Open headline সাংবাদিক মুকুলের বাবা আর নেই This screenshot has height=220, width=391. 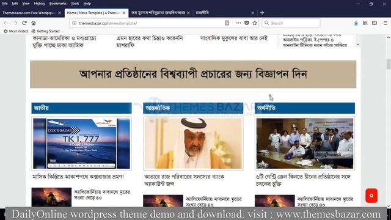pyautogui.click(x=233, y=38)
